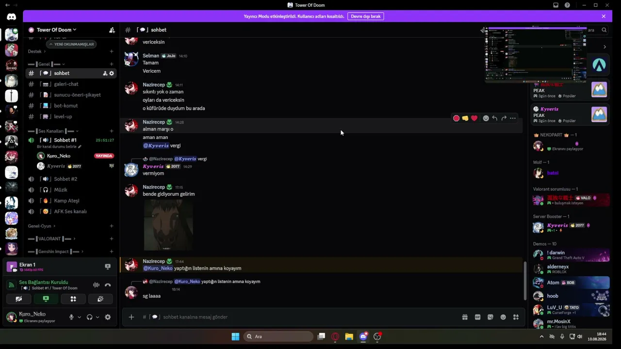Invite people icon next to Tower Of Doom
The height and width of the screenshot is (349, 621).
[x=112, y=30]
